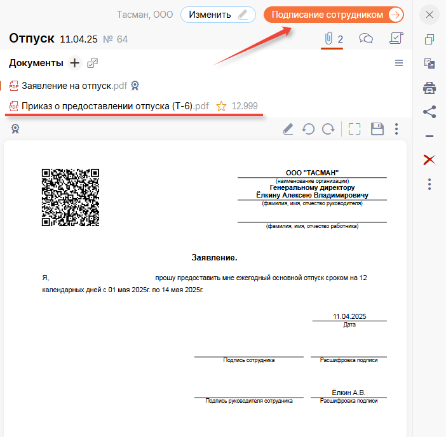Print the document using the printer icon

[429, 88]
